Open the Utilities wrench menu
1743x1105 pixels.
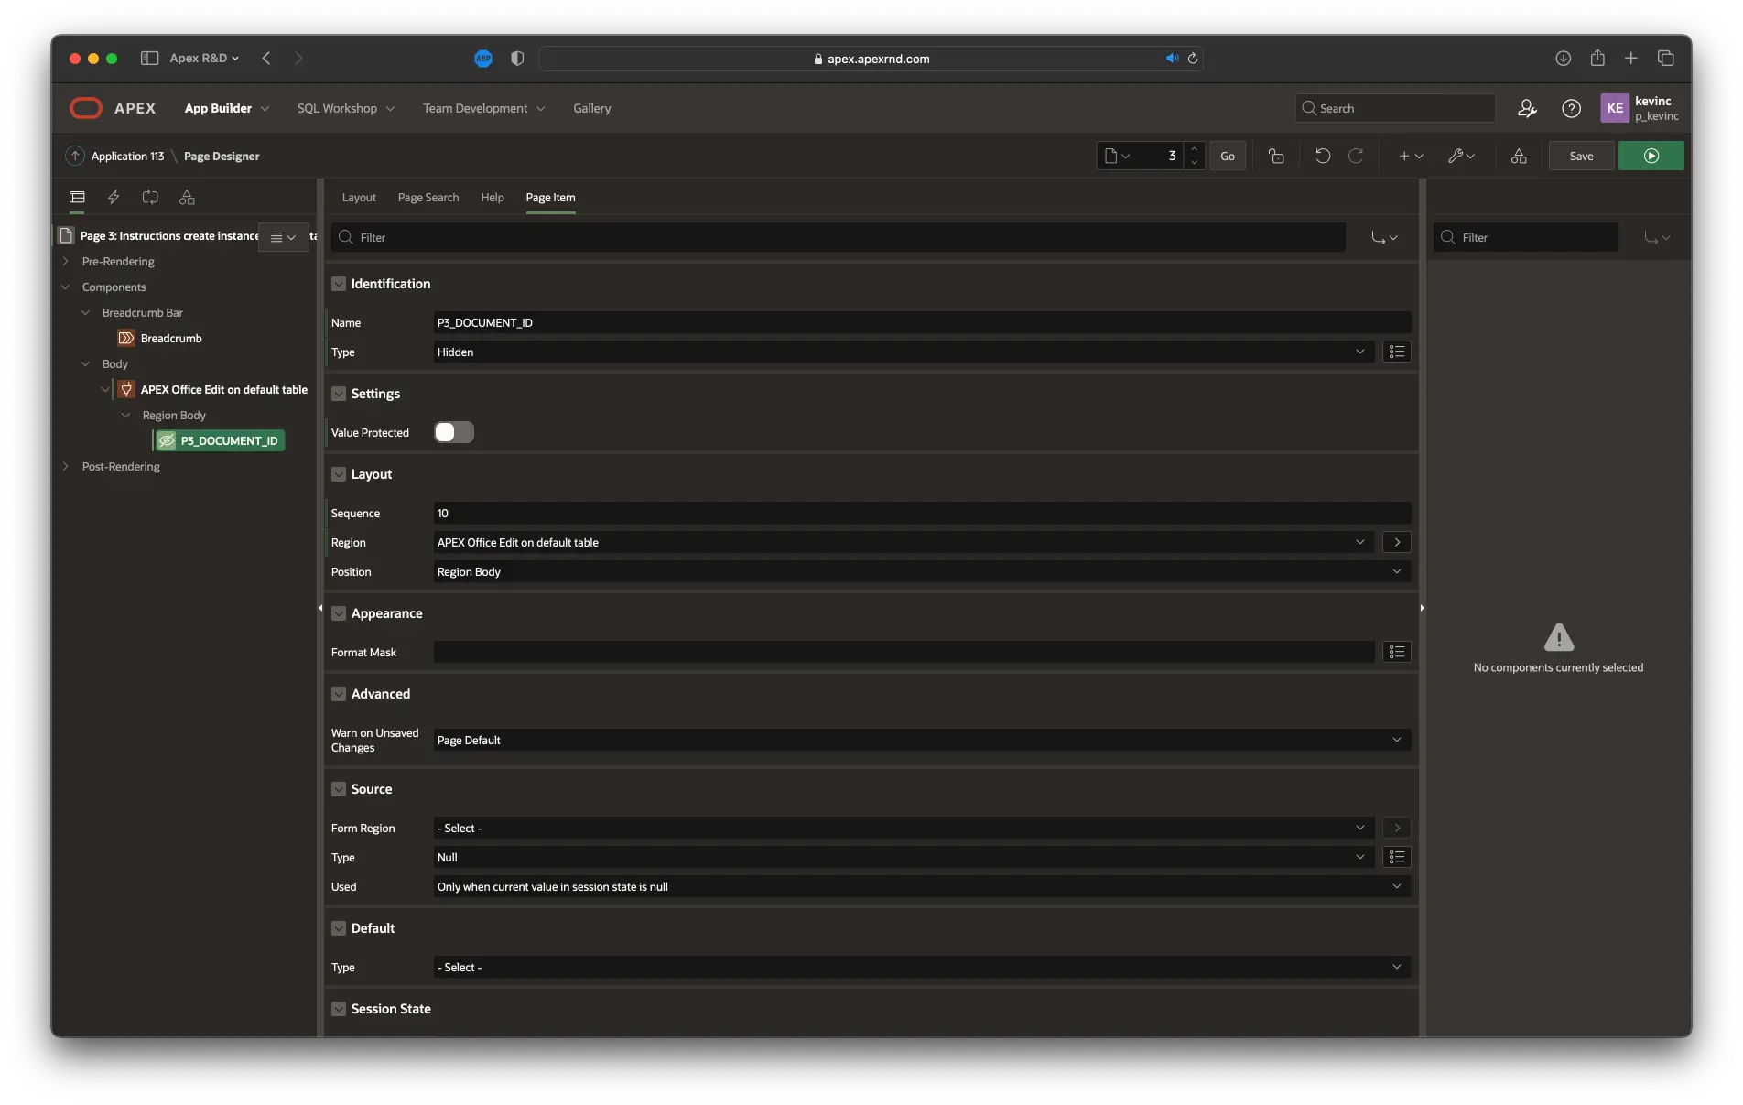1461,156
